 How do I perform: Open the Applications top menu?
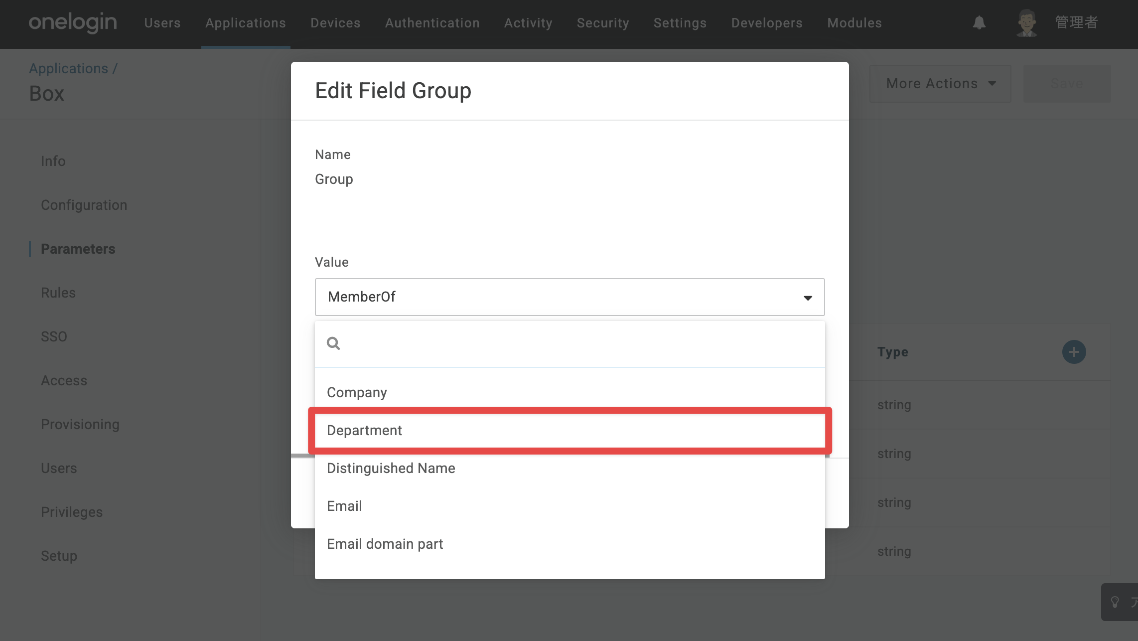pyautogui.click(x=246, y=23)
